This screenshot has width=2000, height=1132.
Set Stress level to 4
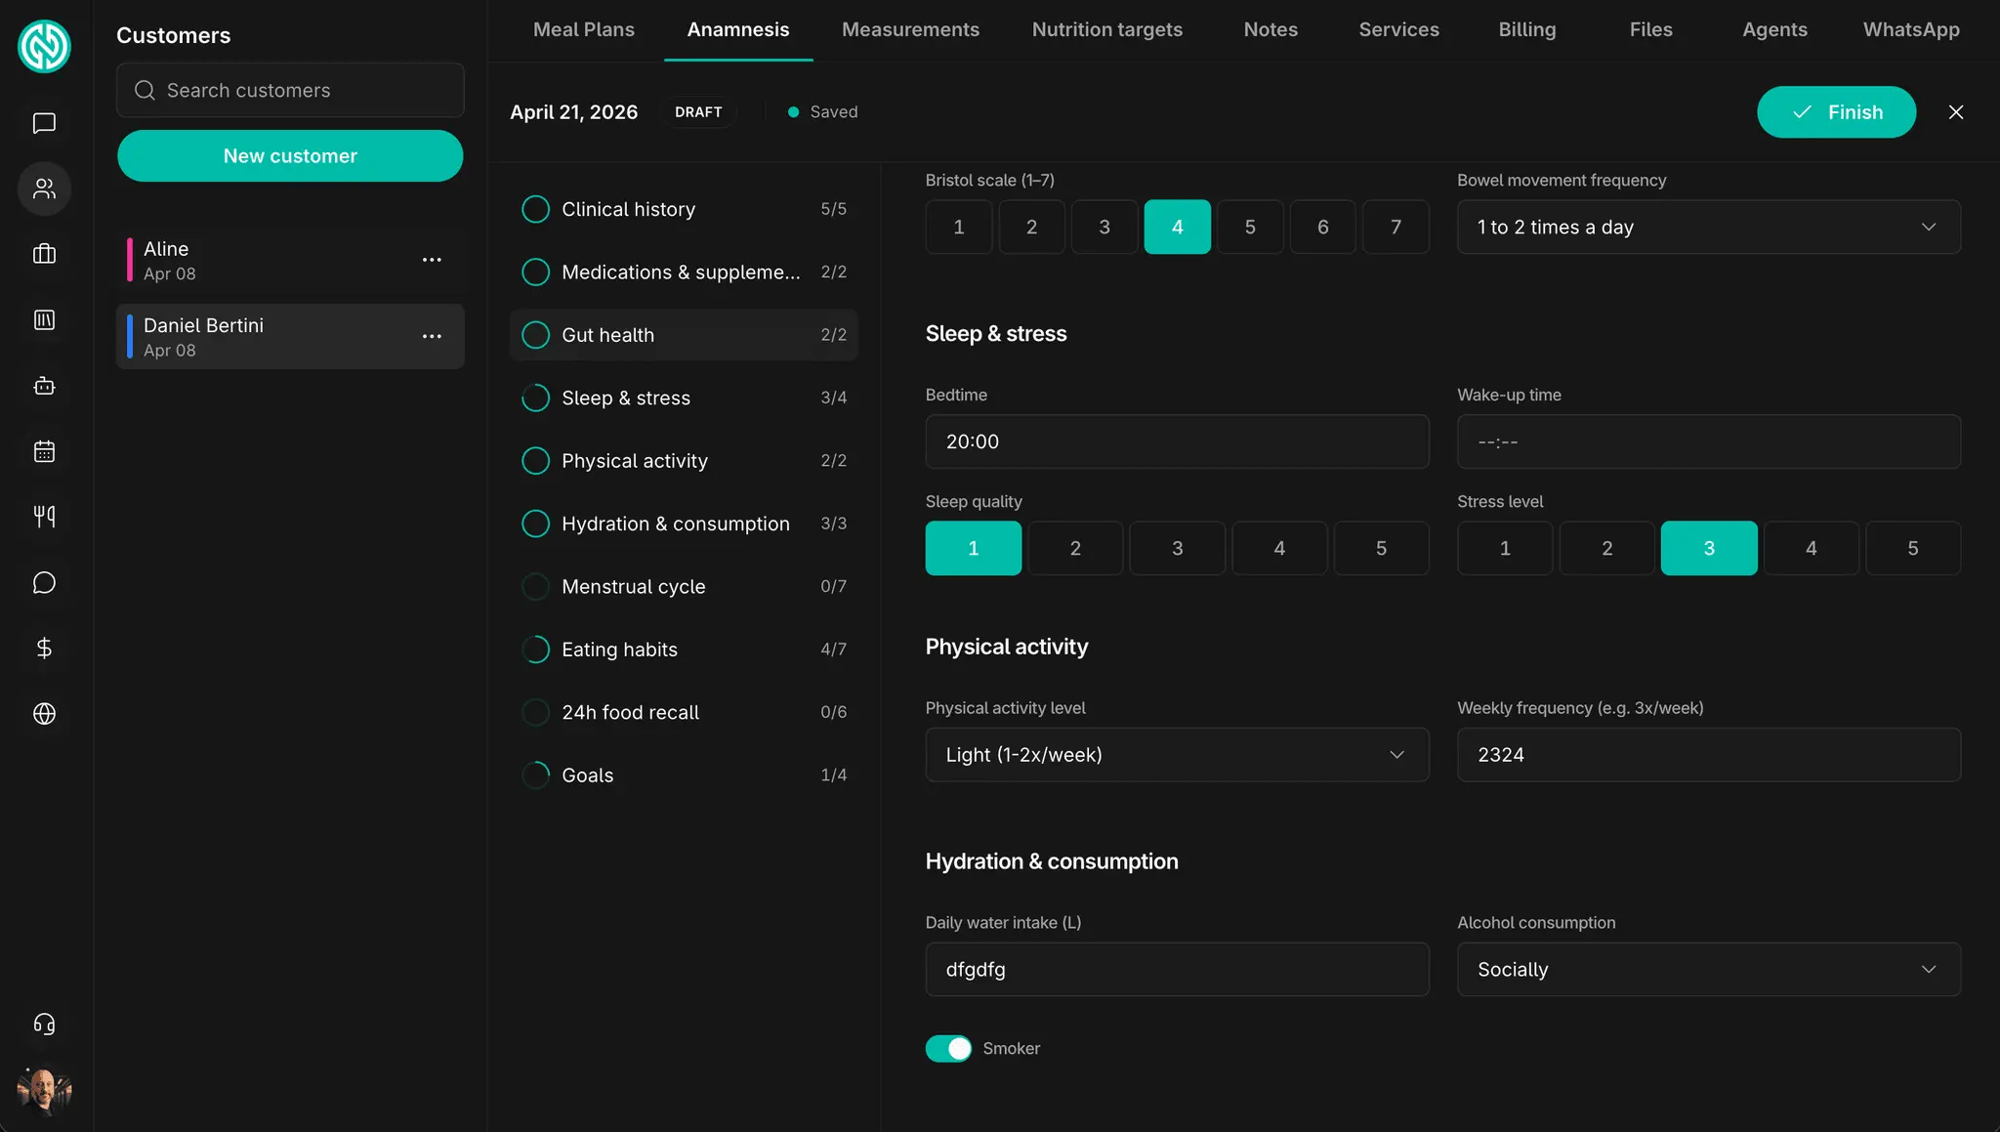[x=1811, y=548]
